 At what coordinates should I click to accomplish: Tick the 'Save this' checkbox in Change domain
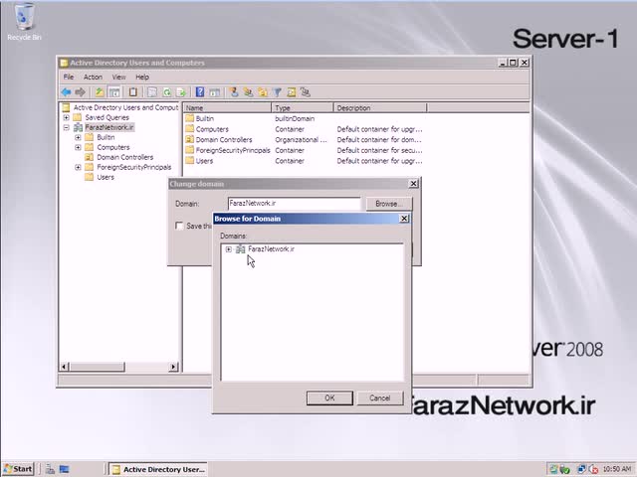click(x=179, y=226)
